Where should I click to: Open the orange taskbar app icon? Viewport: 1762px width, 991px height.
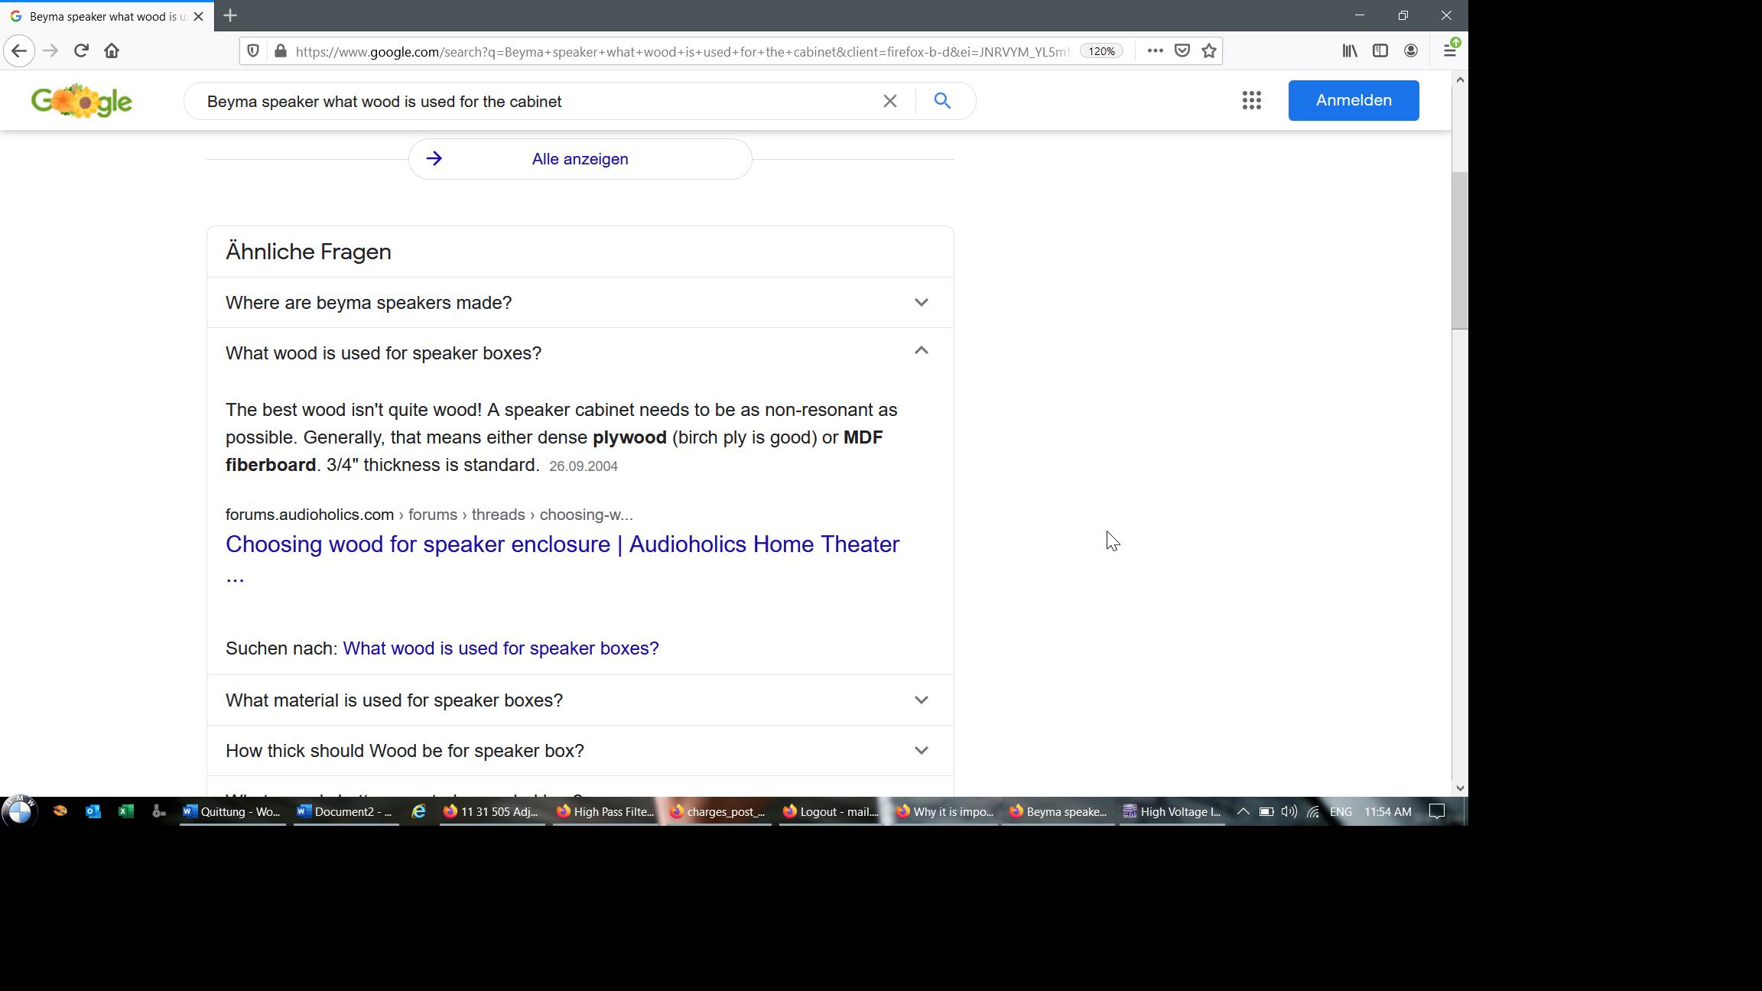tap(60, 811)
